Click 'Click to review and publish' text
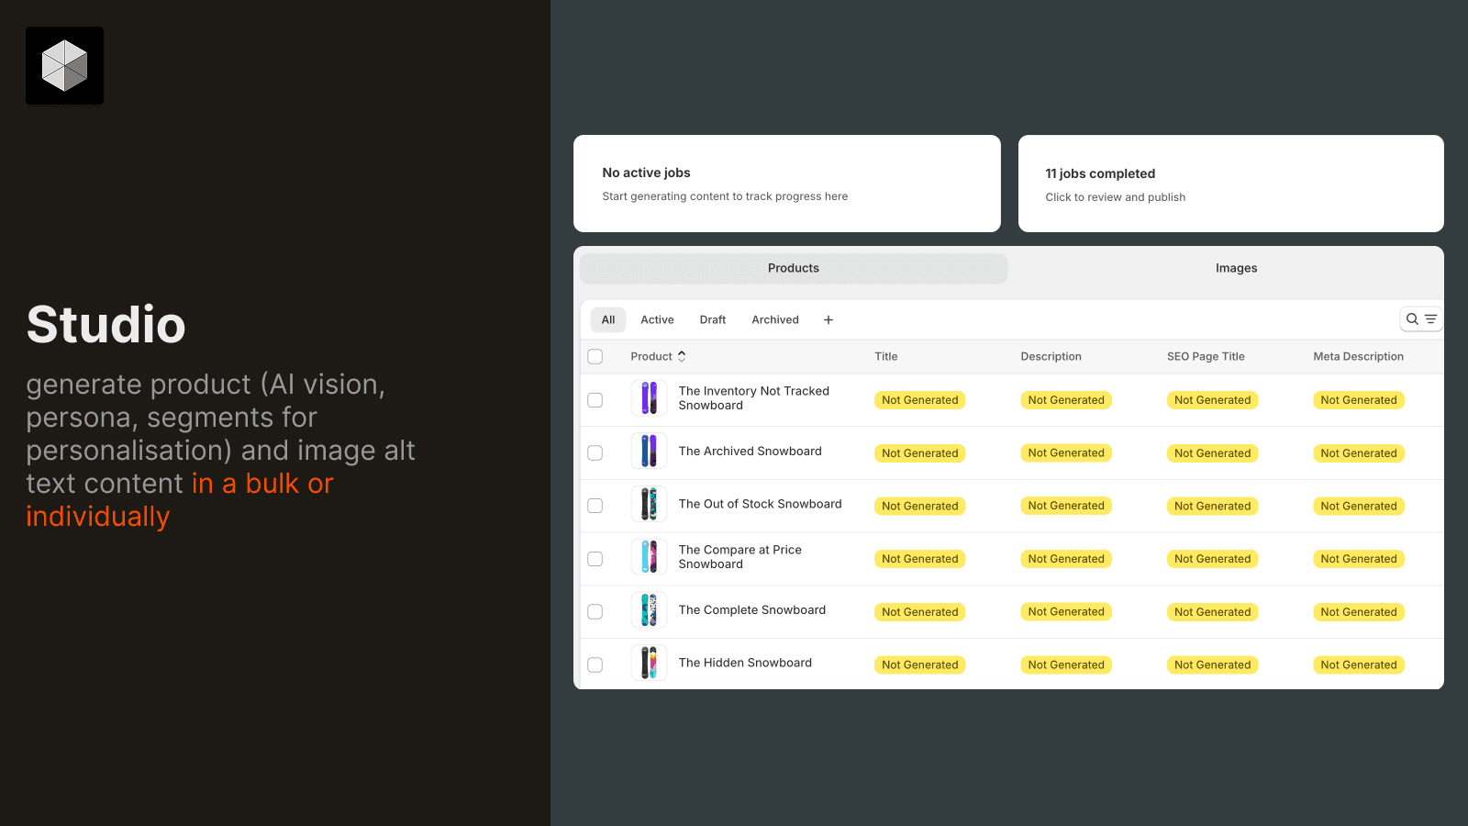The height and width of the screenshot is (826, 1468). pyautogui.click(x=1116, y=197)
